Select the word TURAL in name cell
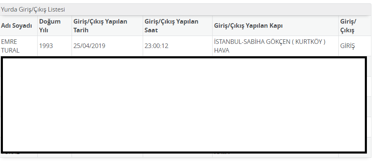376x161 pixels. click(x=10, y=50)
